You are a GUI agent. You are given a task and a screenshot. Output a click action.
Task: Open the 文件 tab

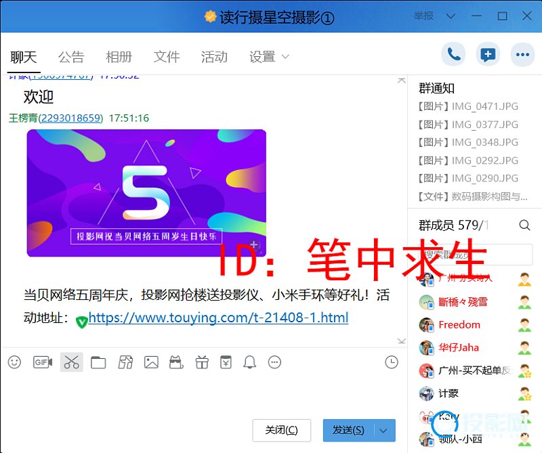[167, 57]
